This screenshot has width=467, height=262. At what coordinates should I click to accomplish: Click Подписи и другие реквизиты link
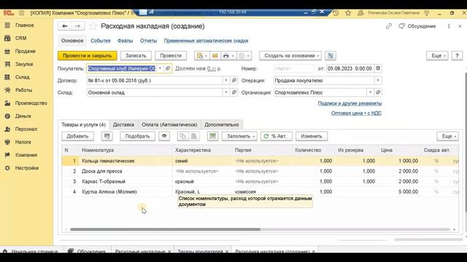pos(350,103)
